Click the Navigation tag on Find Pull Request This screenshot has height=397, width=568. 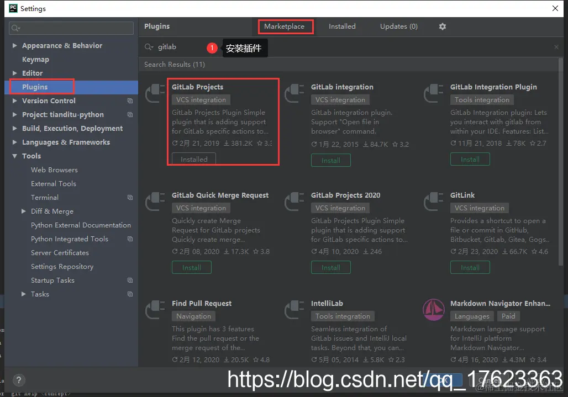click(x=193, y=316)
